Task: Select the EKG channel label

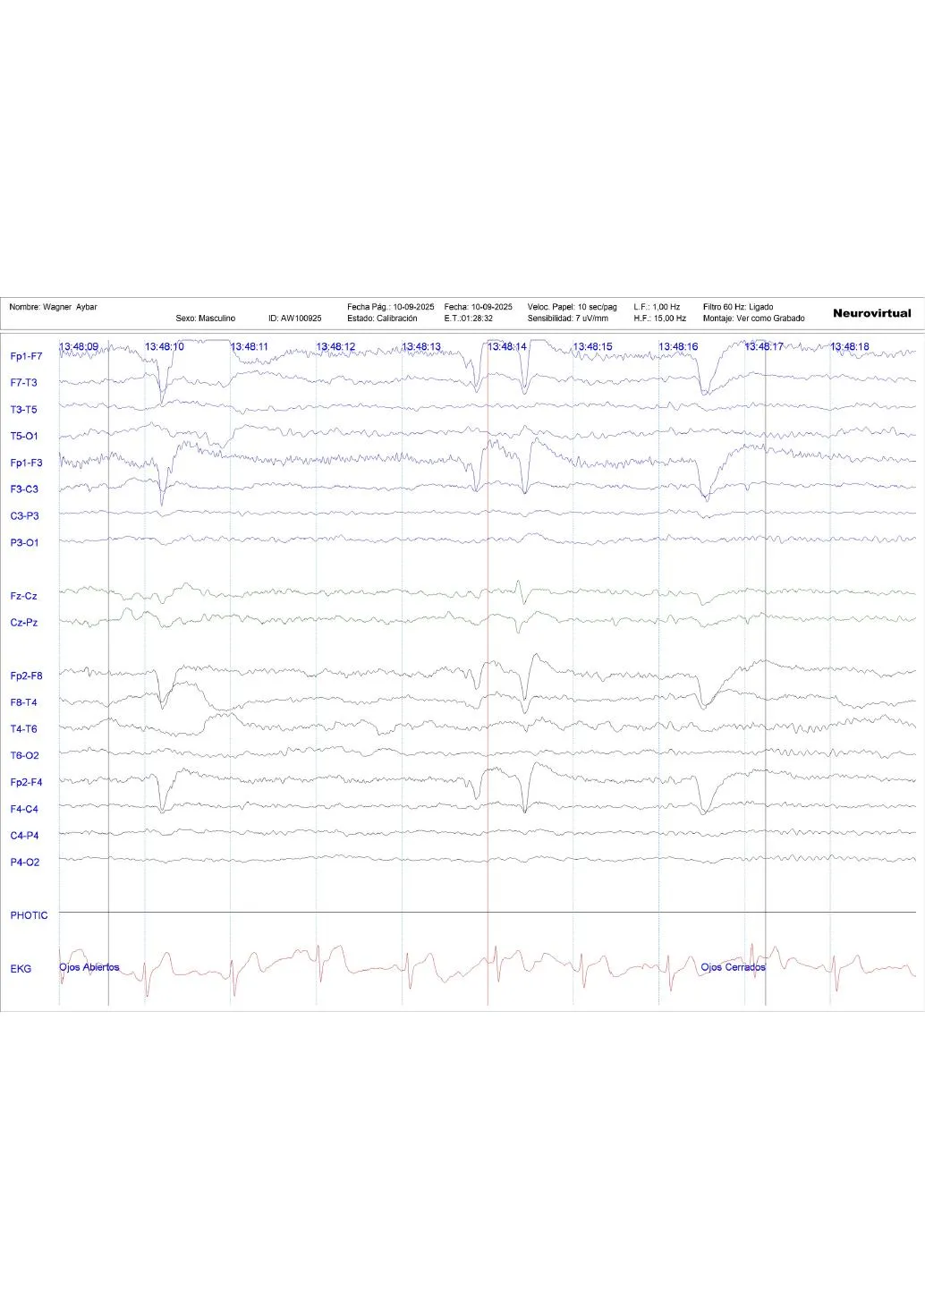Action: [21, 969]
